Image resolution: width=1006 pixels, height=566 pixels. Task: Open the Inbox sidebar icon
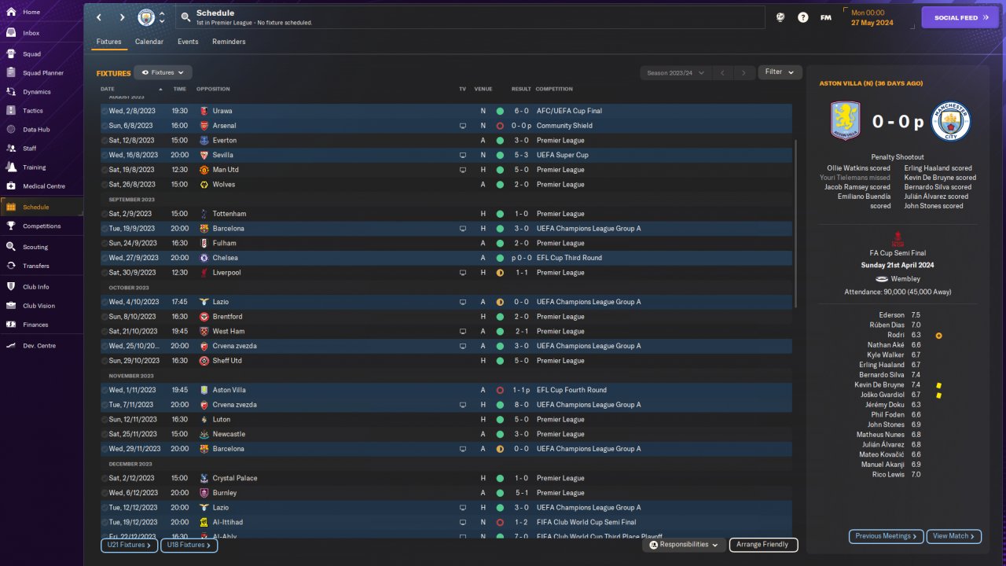pos(11,33)
